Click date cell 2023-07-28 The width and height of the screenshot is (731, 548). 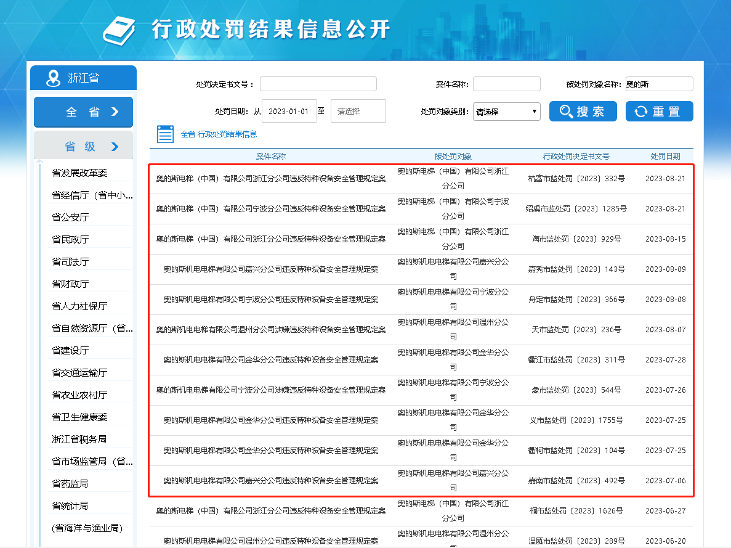point(665,360)
